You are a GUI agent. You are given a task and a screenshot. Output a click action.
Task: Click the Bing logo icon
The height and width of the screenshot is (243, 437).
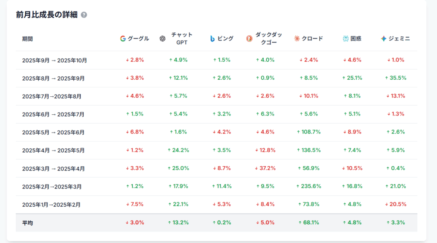pos(212,38)
